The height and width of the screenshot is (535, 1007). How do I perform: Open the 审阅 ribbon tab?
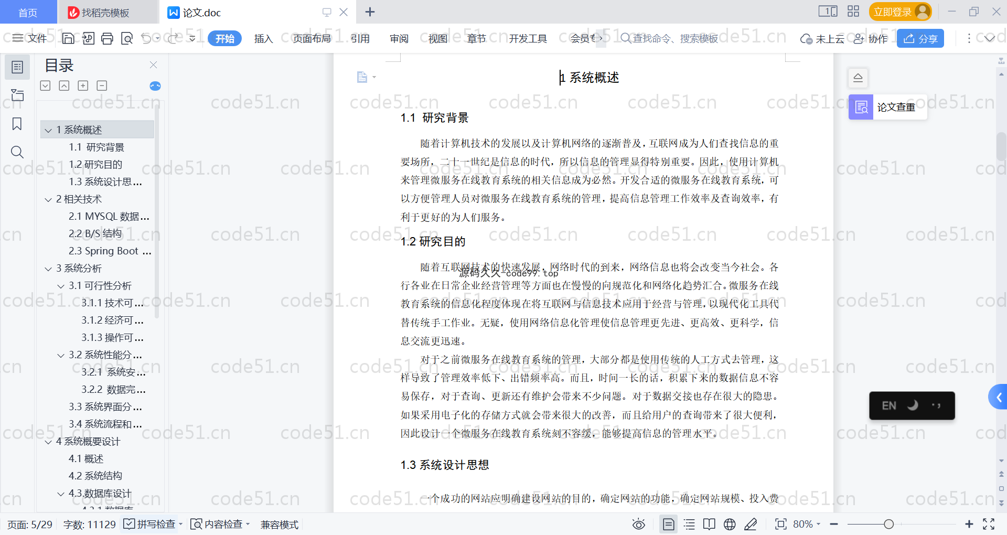click(399, 38)
